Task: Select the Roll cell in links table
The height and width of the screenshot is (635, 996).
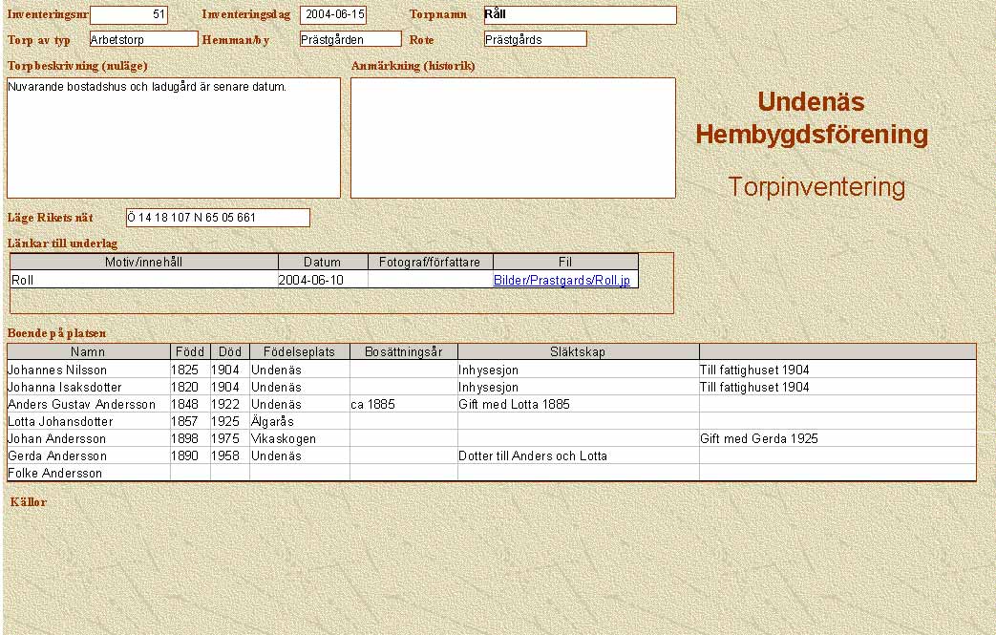Action: coord(143,280)
